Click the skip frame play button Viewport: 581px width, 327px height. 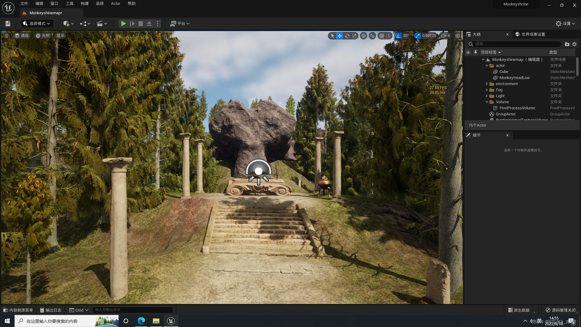[132, 24]
